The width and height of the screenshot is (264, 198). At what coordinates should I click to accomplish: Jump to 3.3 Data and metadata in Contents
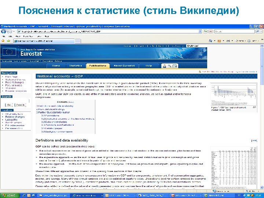pos(54,122)
